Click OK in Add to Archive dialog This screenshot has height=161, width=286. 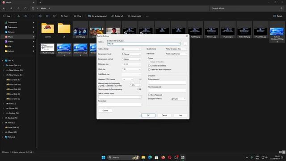[x=148, y=115]
